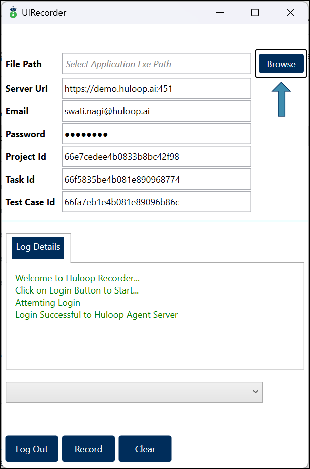Image resolution: width=310 pixels, height=469 pixels.
Task: Close the UIRecorder window
Action: (290, 13)
